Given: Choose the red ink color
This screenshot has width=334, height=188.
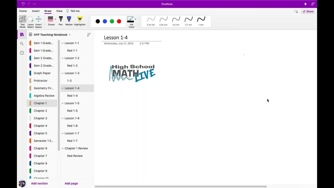Looking at the screenshot, I should coord(119,21).
